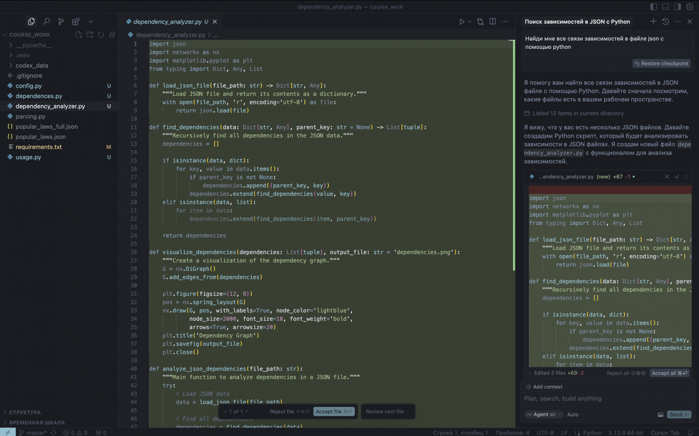699x436 pixels.
Task: Click Restore checkpoint in the chat
Action: coord(661,64)
